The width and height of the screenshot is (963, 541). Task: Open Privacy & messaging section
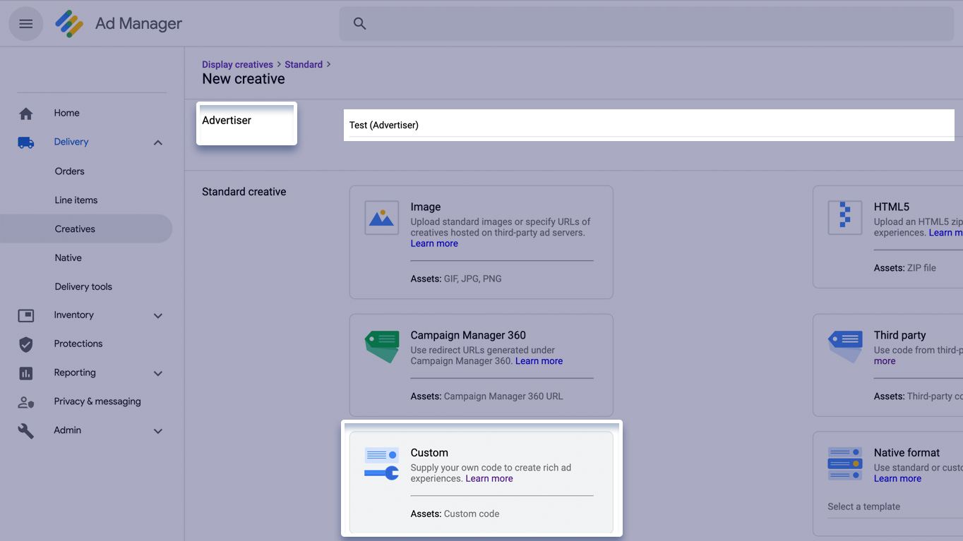point(97,401)
